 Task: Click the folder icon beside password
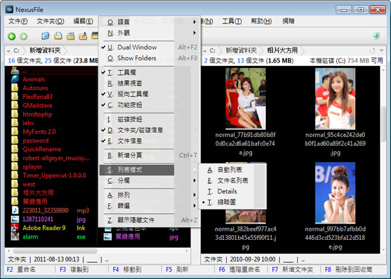15,140
